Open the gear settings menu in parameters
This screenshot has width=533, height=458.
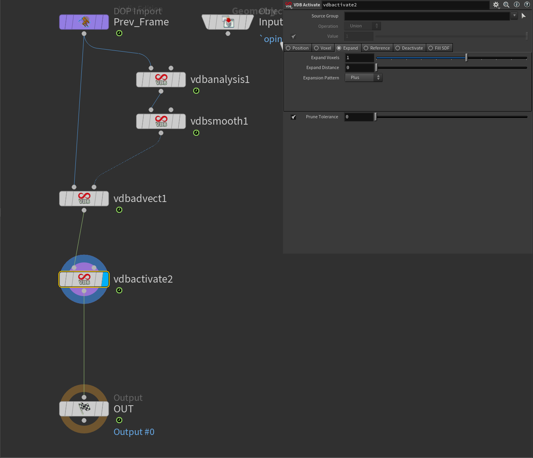[x=496, y=5]
